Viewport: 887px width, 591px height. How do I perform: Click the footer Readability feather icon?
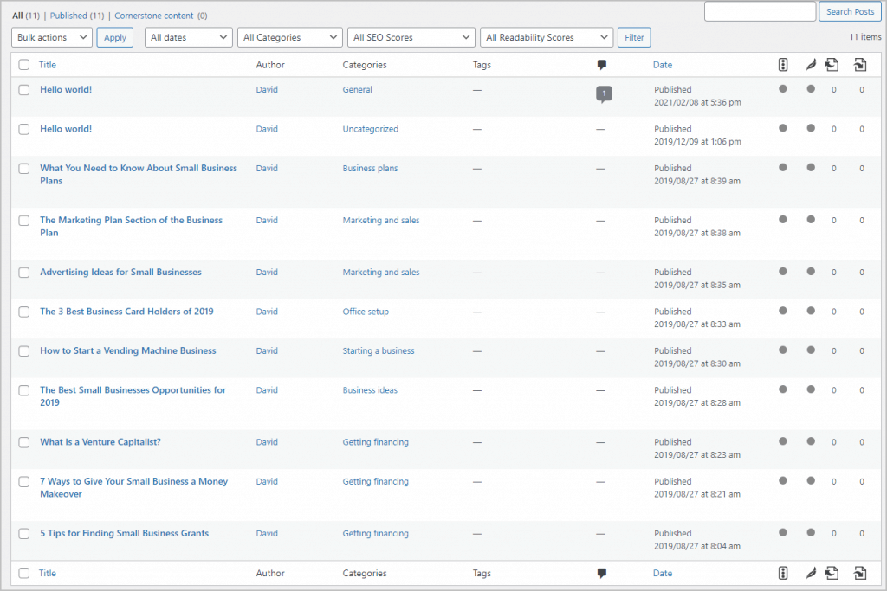(x=811, y=573)
